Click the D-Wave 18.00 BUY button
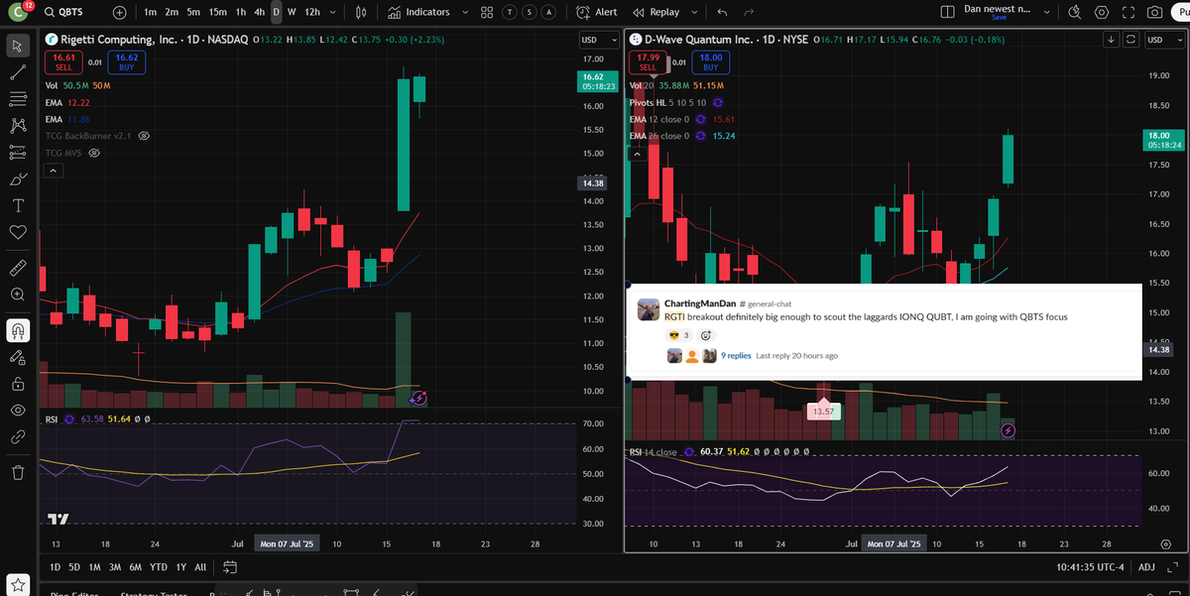1190x596 pixels. point(711,61)
